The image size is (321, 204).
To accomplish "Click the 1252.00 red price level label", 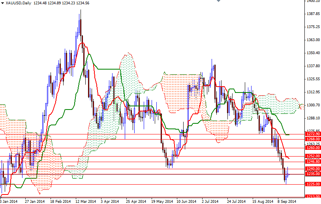I will [x=312, y=156].
